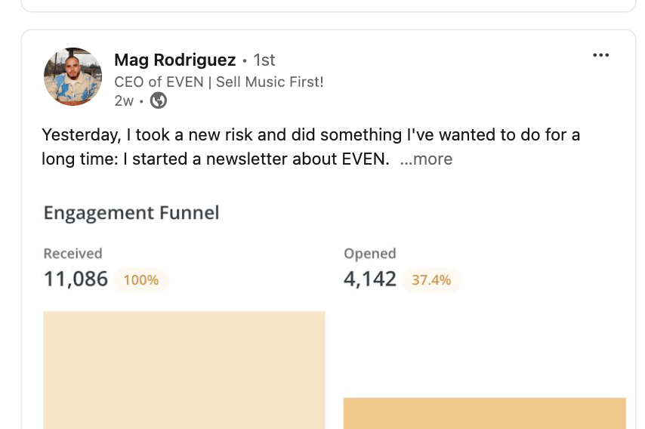
Task: Click the light beige Received bar
Action: coord(184,369)
